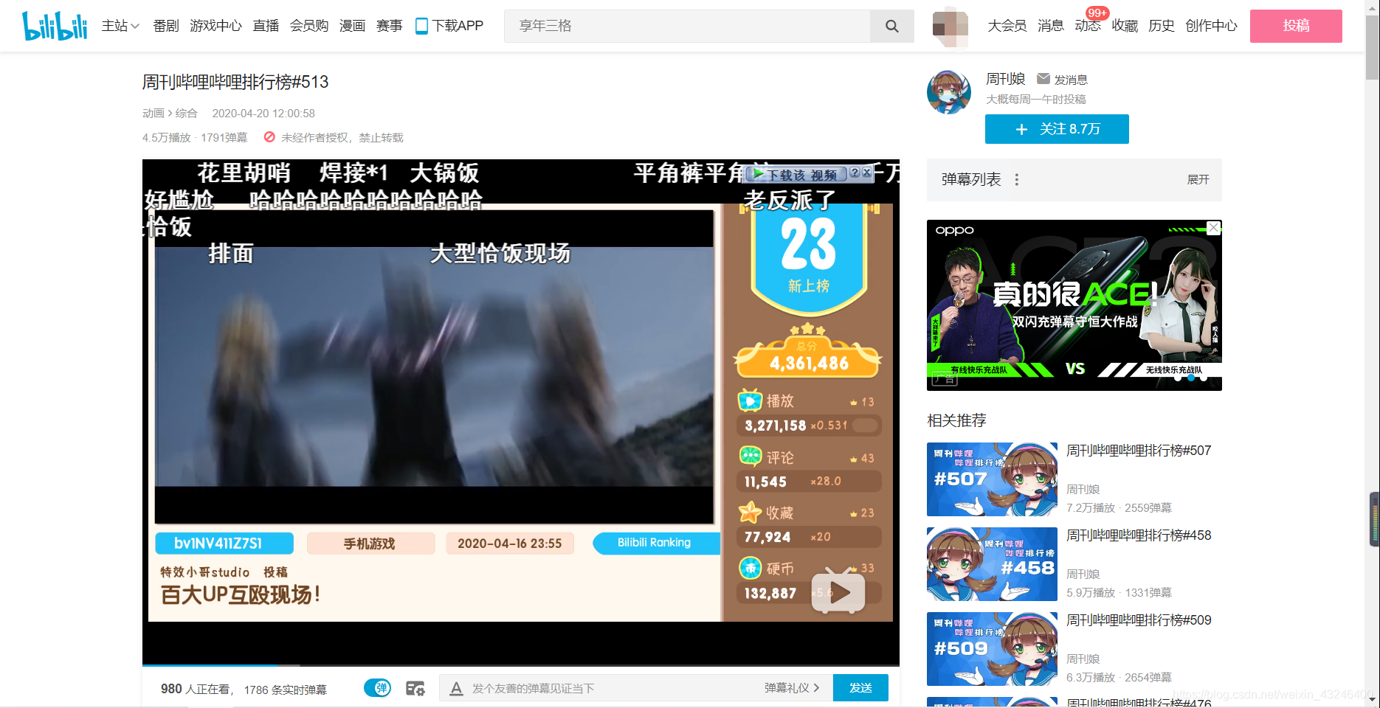Open the 综合 subcategory breadcrumb

186,113
